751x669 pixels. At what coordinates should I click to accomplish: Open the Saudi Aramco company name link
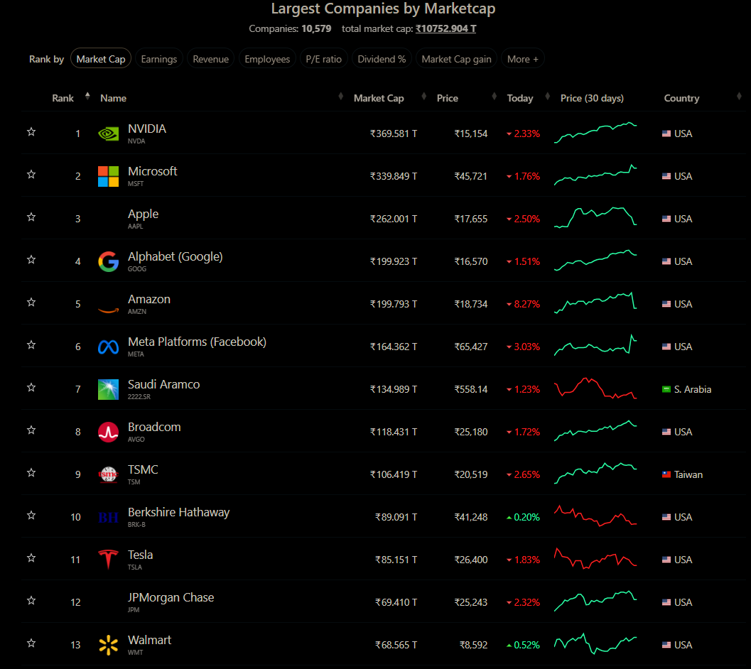(x=164, y=384)
